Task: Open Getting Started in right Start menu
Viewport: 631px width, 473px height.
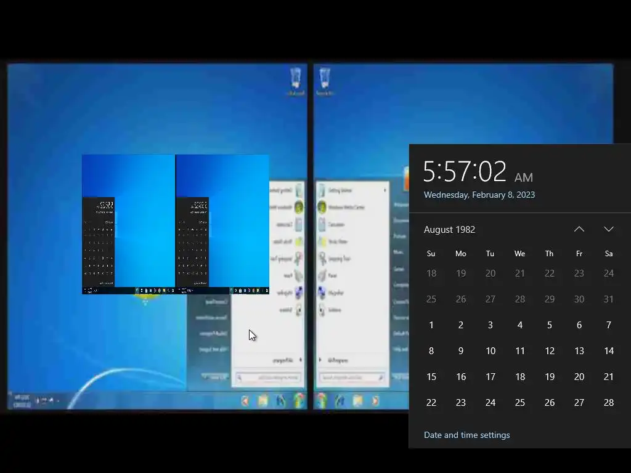Action: 352,190
